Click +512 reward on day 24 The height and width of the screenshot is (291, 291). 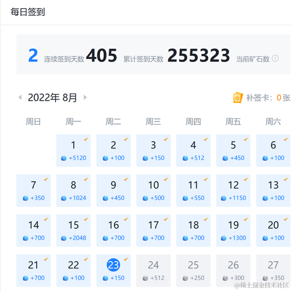158,278
